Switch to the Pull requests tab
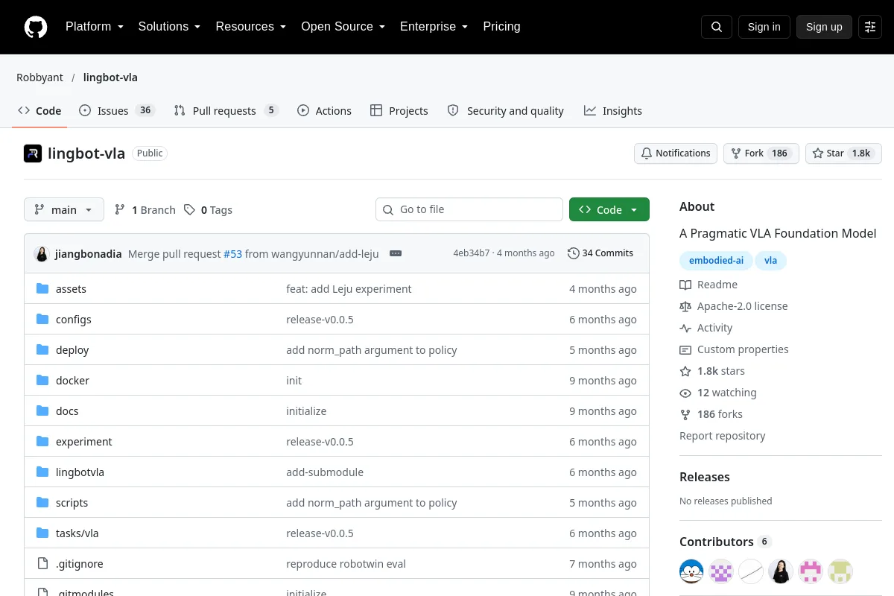 pos(226,111)
